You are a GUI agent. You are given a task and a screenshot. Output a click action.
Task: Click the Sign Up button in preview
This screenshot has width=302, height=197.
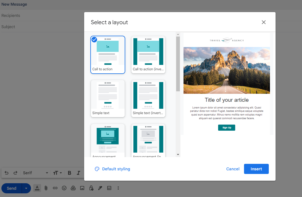pyautogui.click(x=227, y=128)
